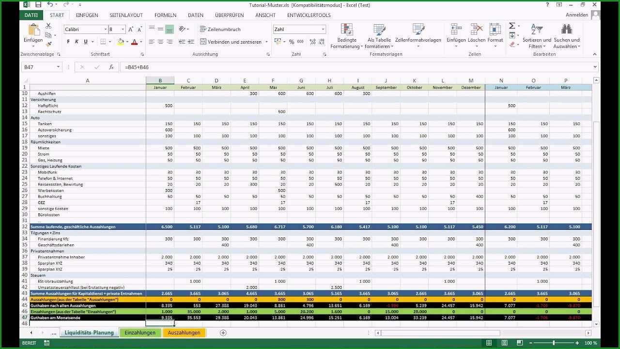Image resolution: width=620 pixels, height=349 pixels.
Task: Toggle bold formatting F button
Action: (x=68, y=42)
